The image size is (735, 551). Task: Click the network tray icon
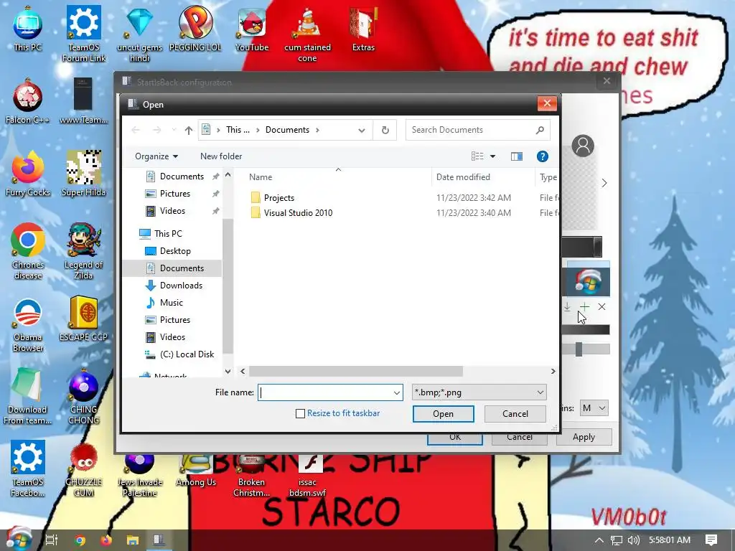(617, 540)
